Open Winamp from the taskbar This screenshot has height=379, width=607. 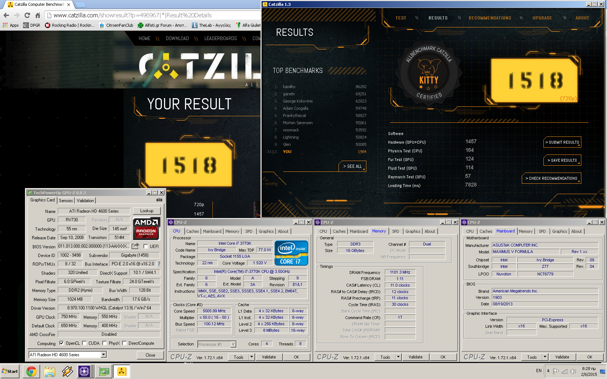(67, 371)
